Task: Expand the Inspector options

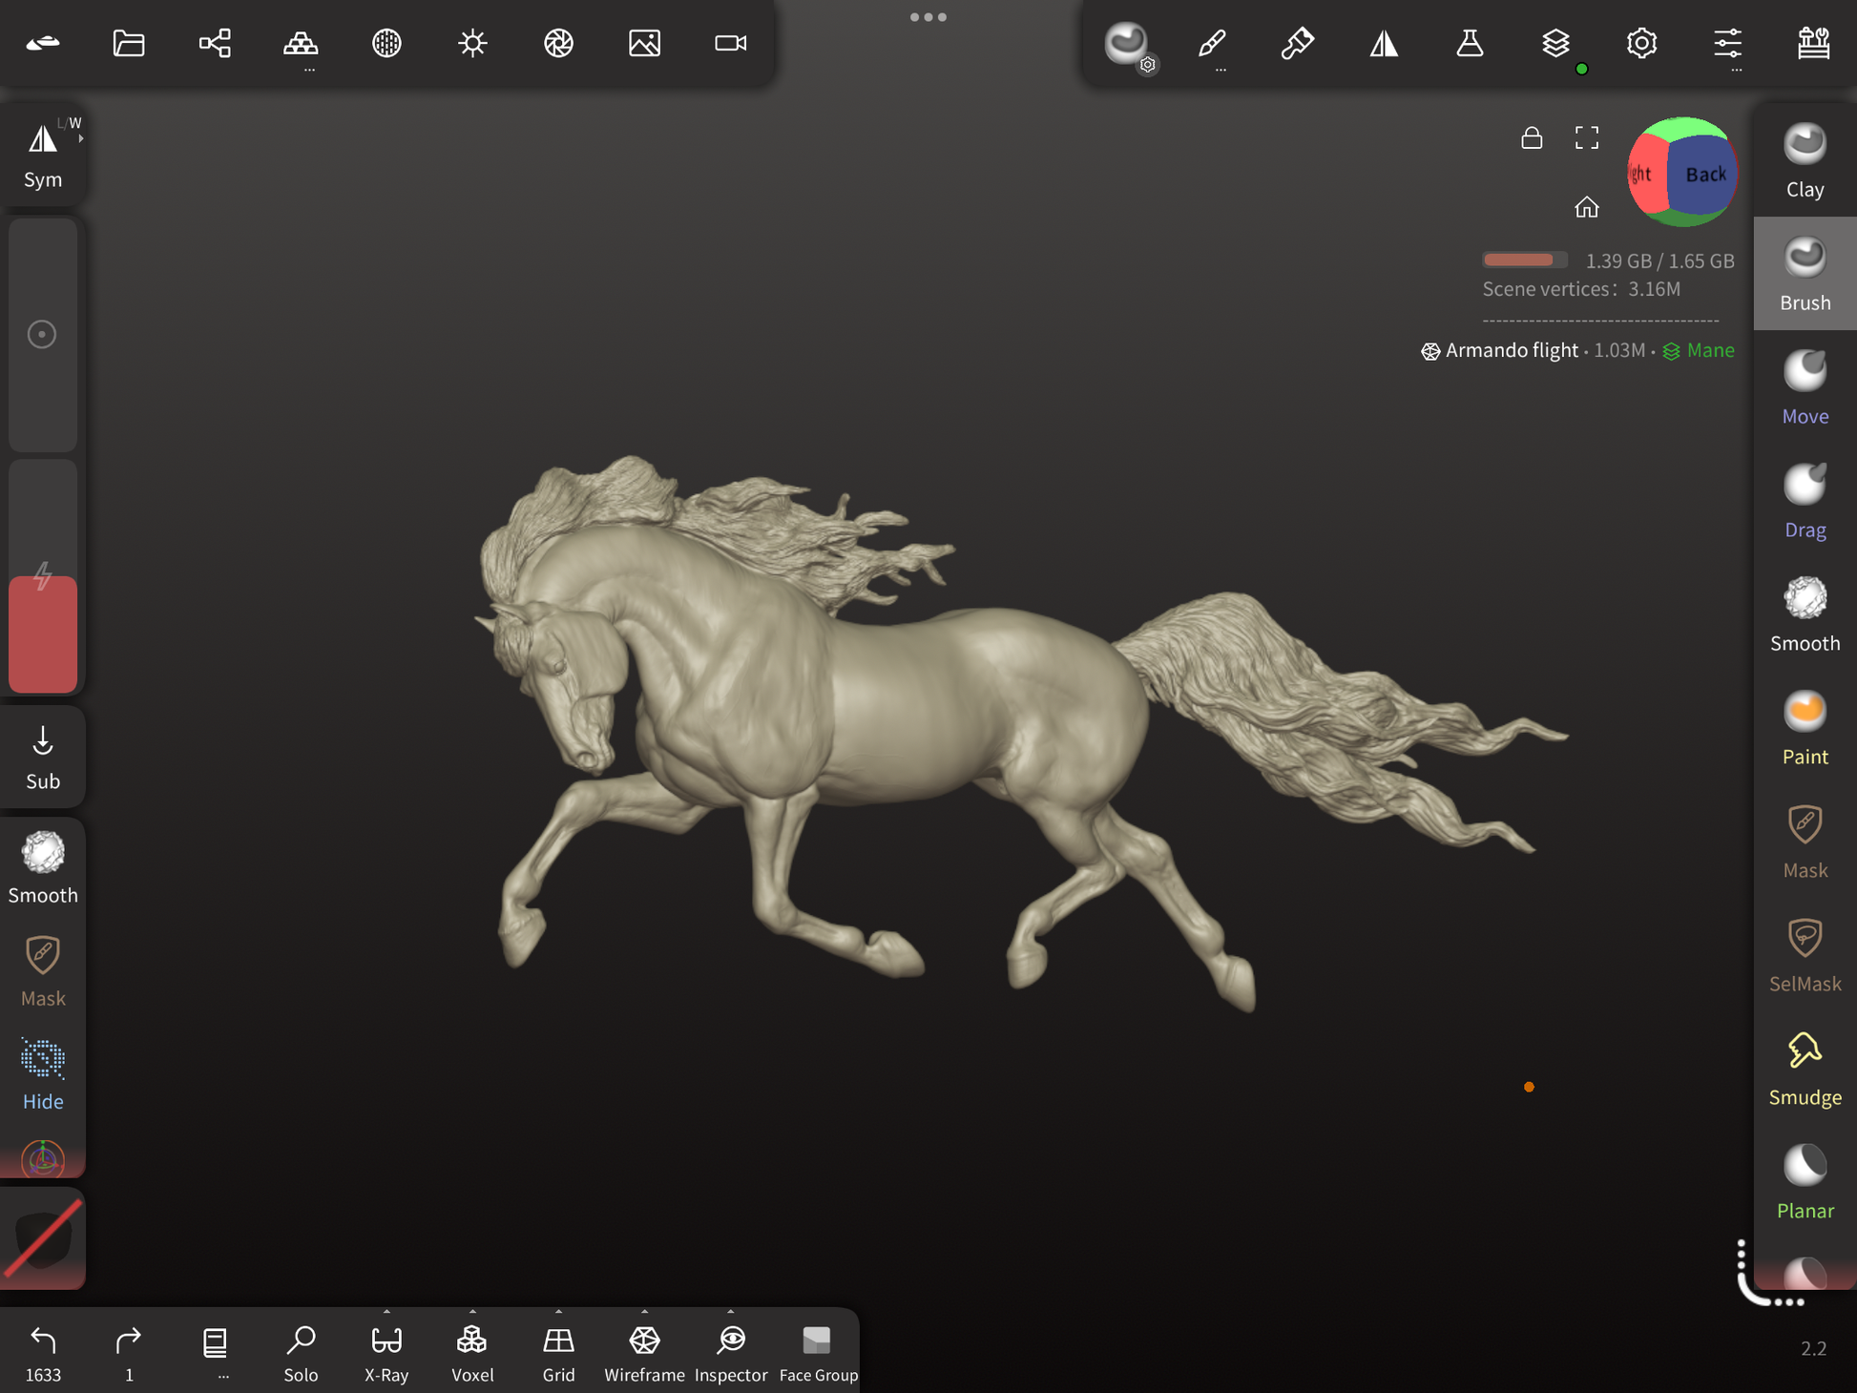Action: click(x=730, y=1312)
